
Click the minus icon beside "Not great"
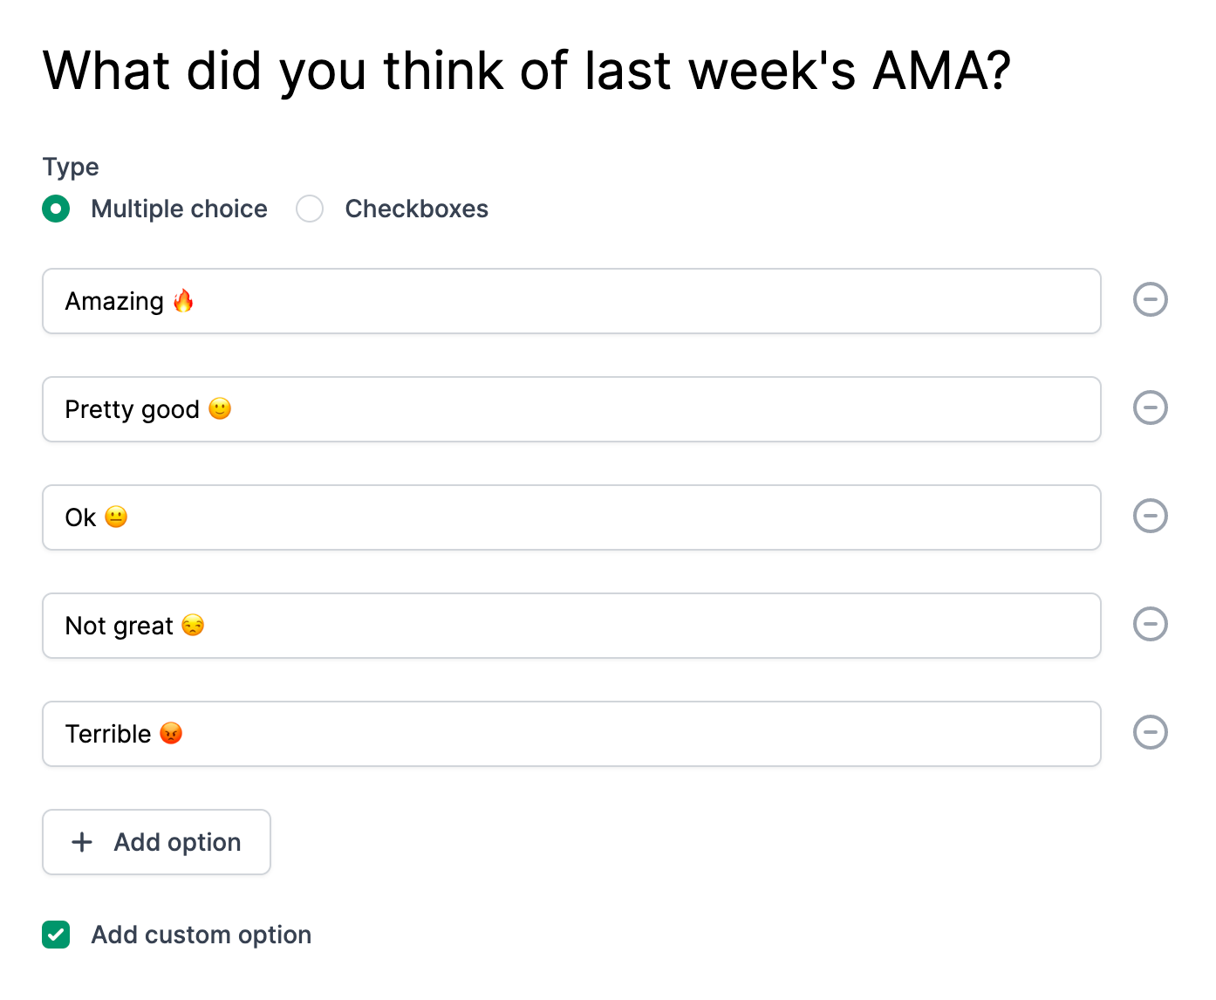click(1150, 624)
